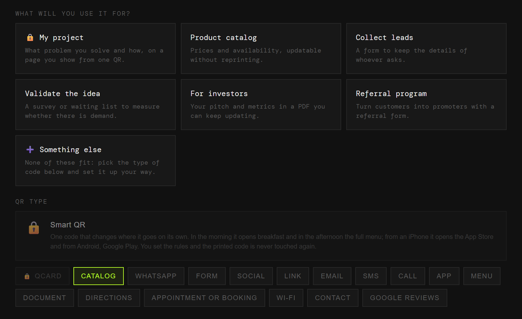Click the lock icon on My project card
522x319 pixels.
[x=30, y=38]
